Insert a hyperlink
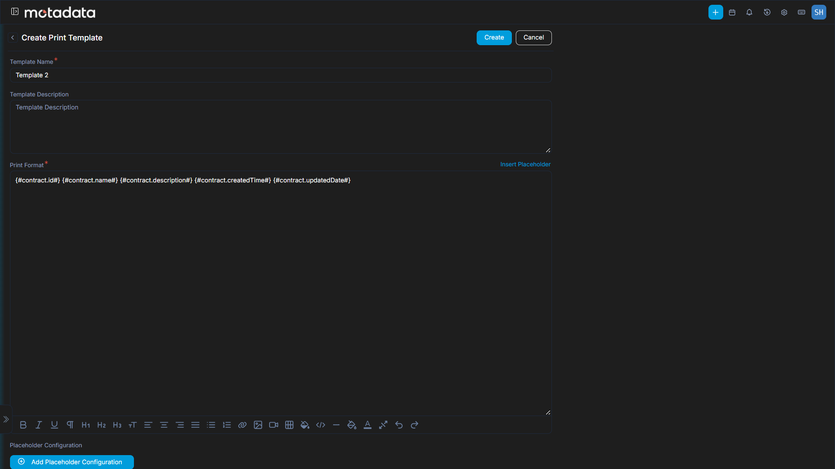This screenshot has height=469, width=835. 242,425
